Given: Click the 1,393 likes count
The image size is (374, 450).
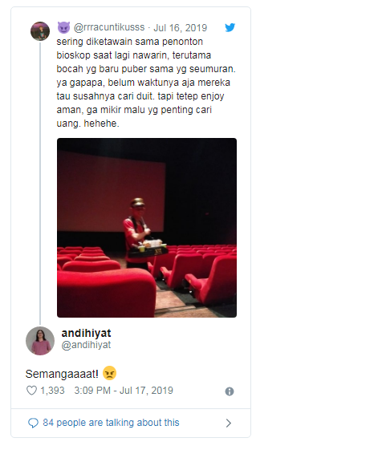Looking at the screenshot, I should tap(52, 391).
